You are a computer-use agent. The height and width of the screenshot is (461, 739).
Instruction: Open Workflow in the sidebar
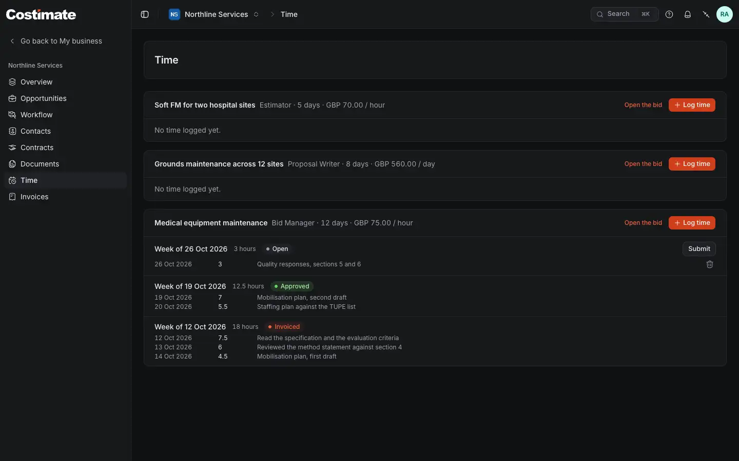tap(65, 115)
